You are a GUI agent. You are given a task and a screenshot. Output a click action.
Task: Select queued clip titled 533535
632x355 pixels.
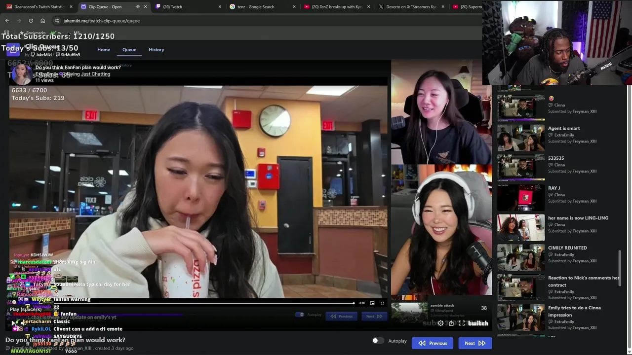[556, 158]
